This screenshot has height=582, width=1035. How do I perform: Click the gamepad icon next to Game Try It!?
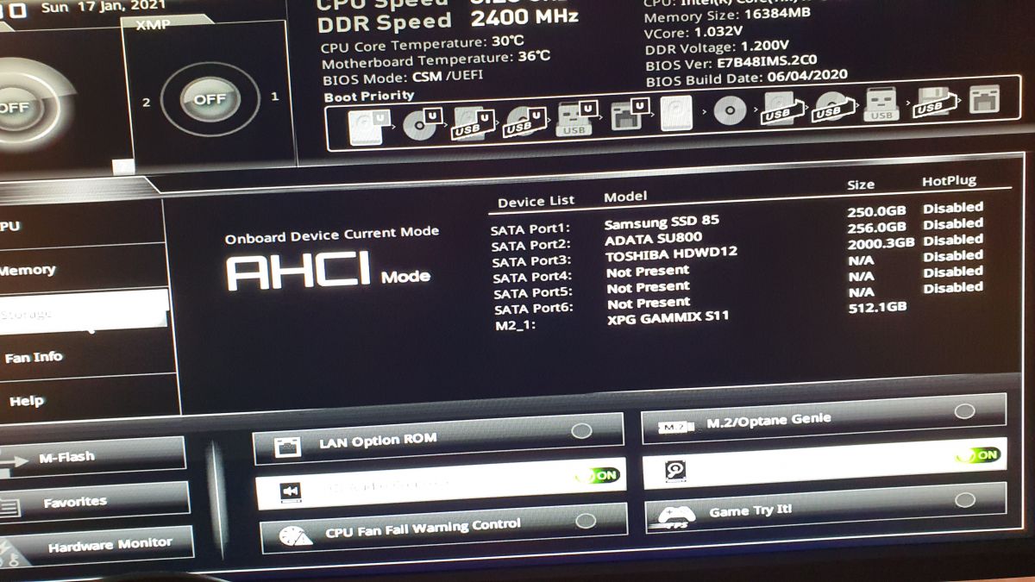point(676,516)
